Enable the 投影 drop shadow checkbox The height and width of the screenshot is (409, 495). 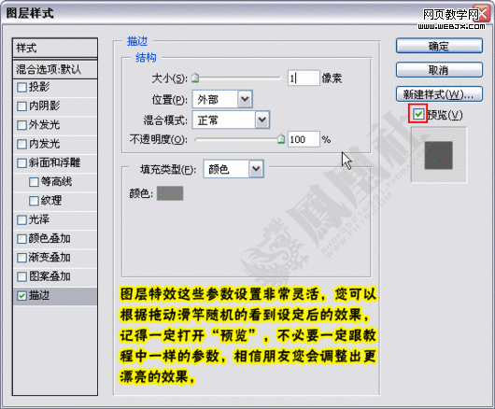point(21,87)
